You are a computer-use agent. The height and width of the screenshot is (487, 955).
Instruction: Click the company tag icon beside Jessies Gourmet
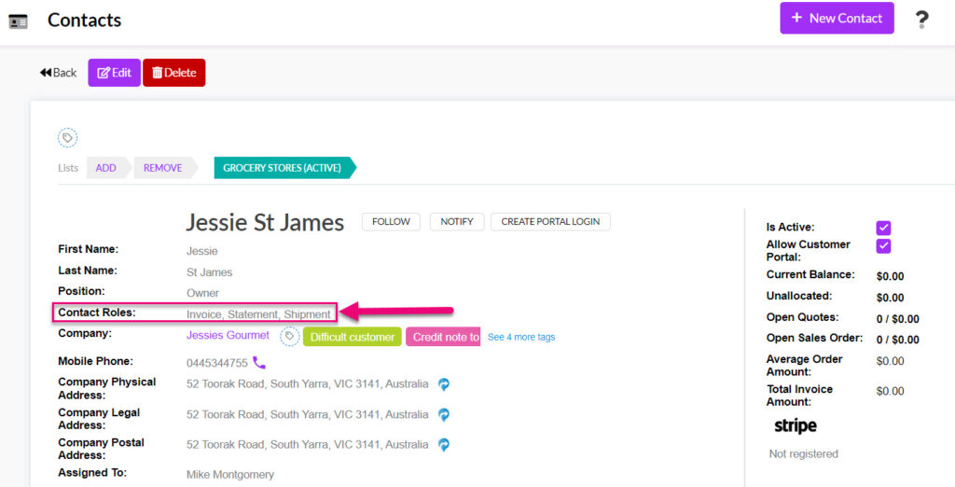click(289, 337)
